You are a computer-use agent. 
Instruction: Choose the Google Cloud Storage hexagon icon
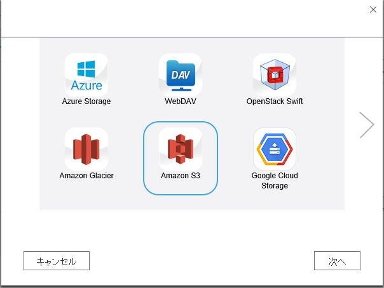click(x=275, y=149)
